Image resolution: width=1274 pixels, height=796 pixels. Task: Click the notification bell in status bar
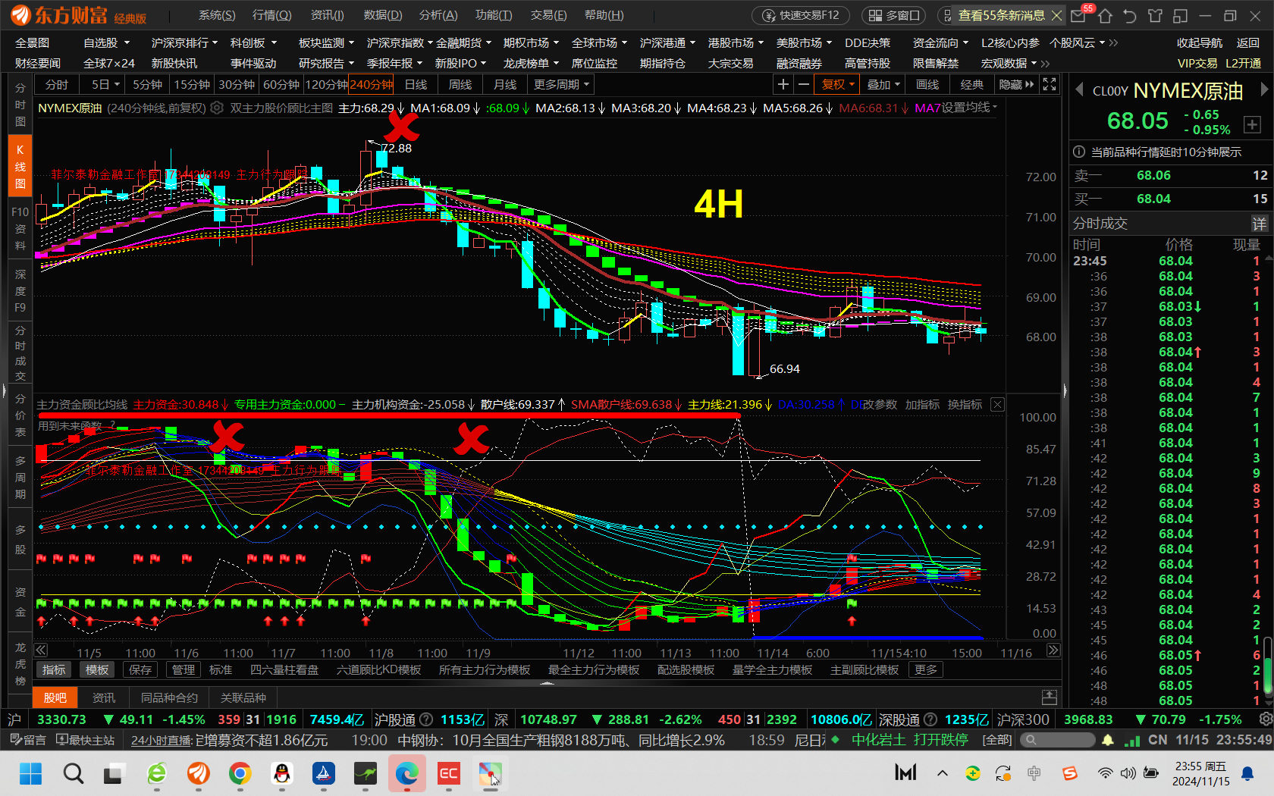click(1108, 740)
